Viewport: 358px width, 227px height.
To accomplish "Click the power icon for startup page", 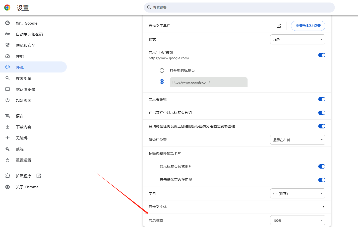I will [8, 100].
